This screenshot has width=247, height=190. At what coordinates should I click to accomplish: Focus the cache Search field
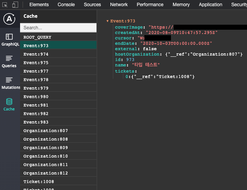(58, 28)
